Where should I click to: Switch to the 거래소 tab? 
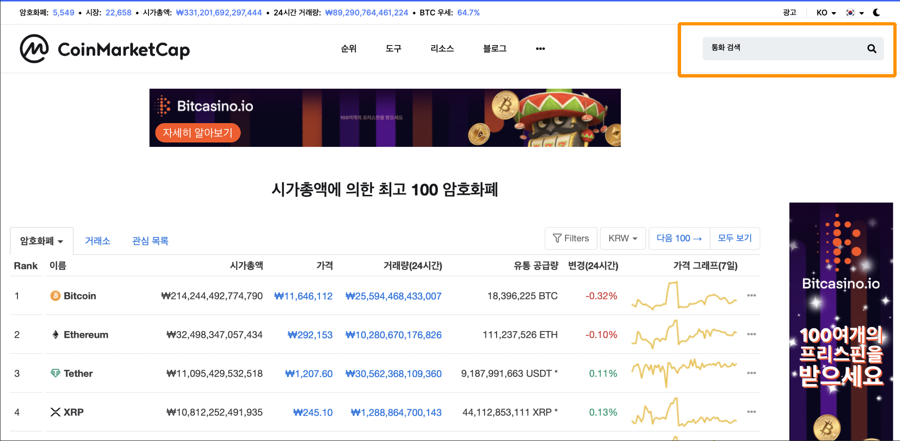[x=98, y=241]
